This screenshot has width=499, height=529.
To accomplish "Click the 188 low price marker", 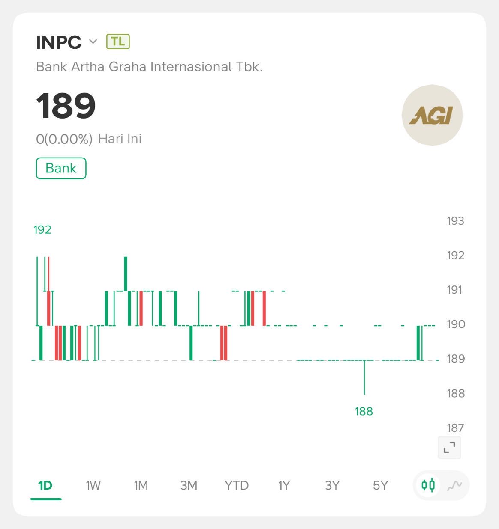I will click(364, 411).
